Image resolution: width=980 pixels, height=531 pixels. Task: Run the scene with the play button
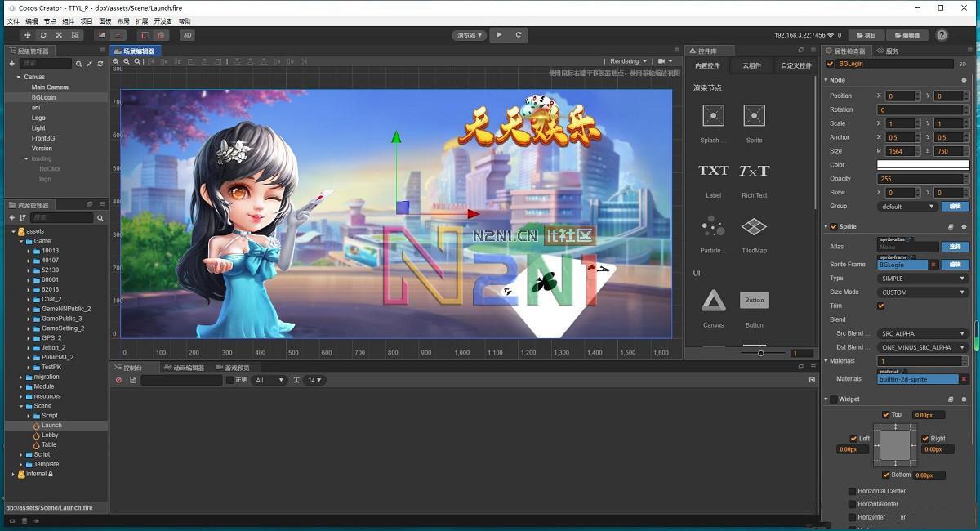tap(499, 34)
